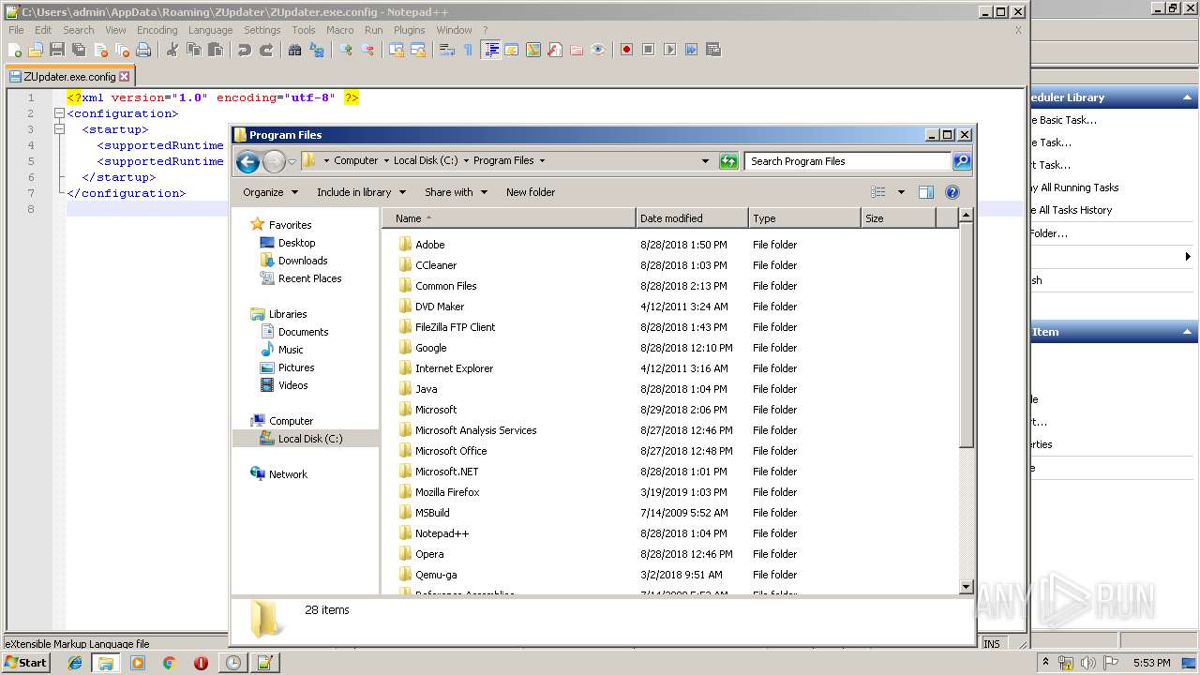Zoom out using the toolbar icon
Image resolution: width=1200 pixels, height=675 pixels.
(x=367, y=50)
